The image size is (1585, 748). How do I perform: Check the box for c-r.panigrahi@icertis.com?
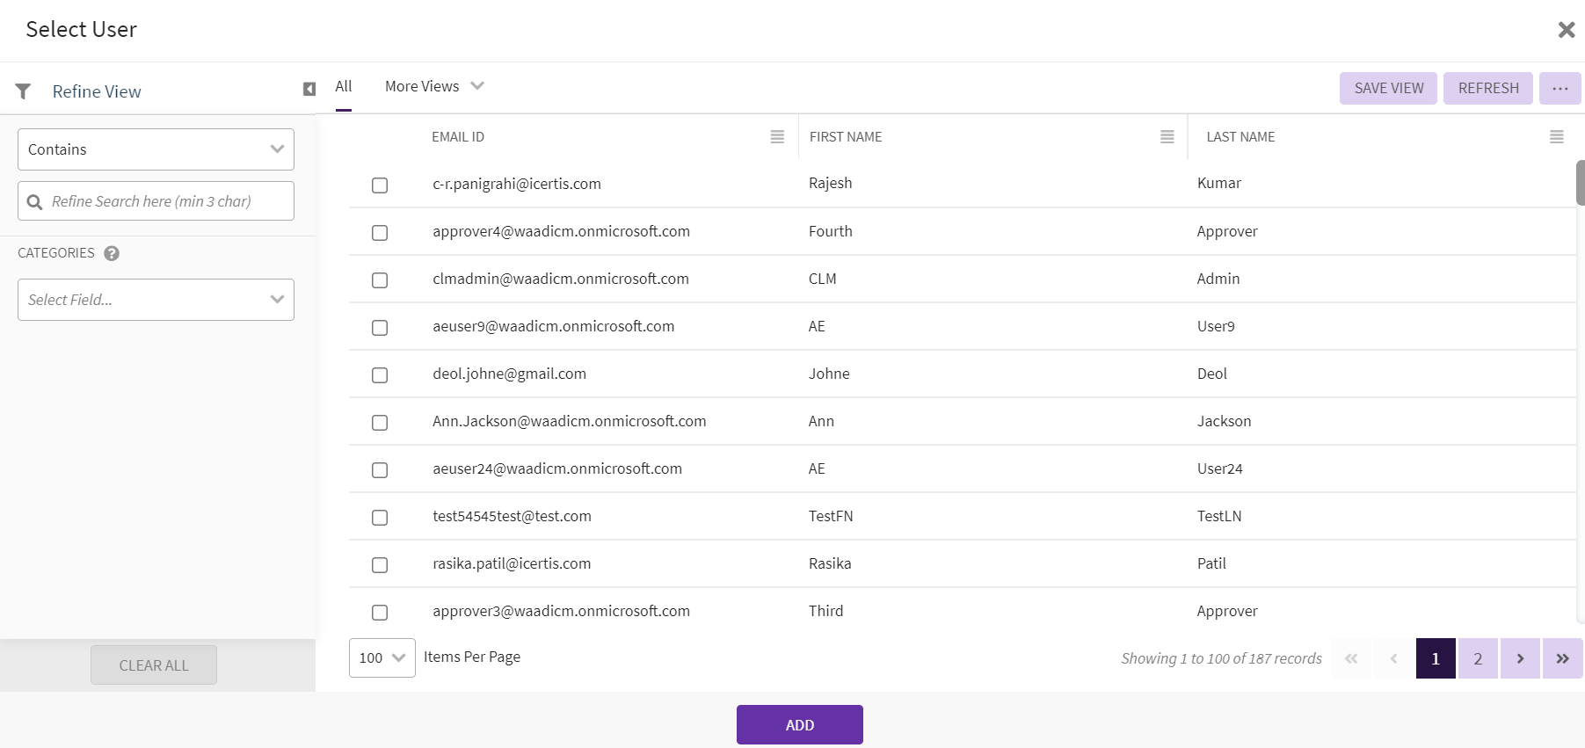pos(380,185)
